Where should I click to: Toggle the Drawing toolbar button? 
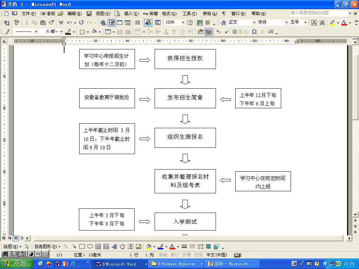pos(148,22)
